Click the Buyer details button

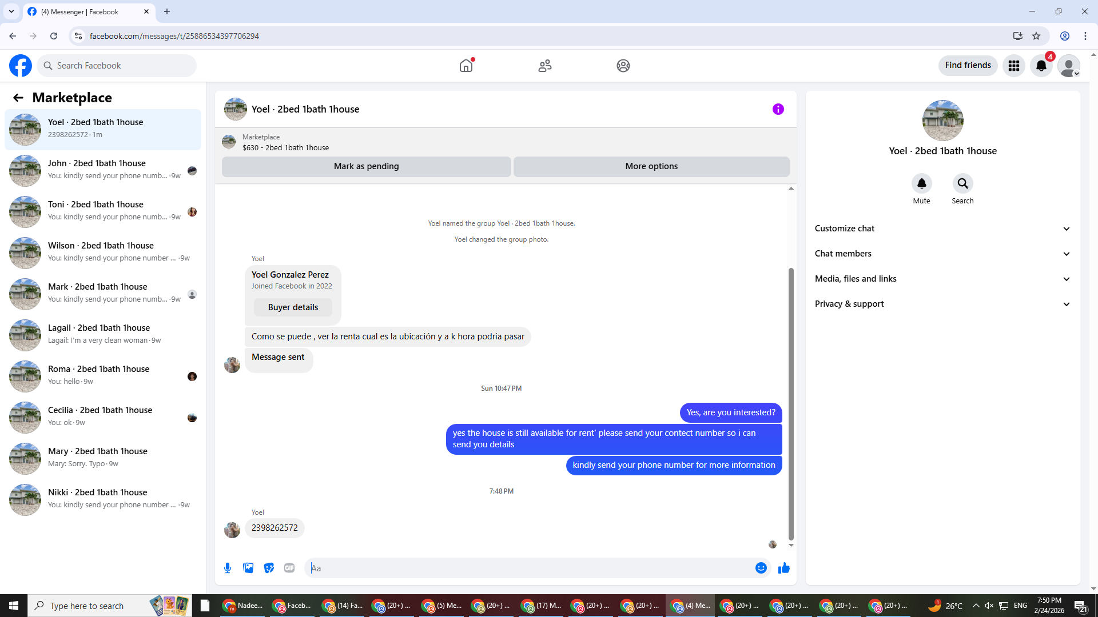[293, 307]
